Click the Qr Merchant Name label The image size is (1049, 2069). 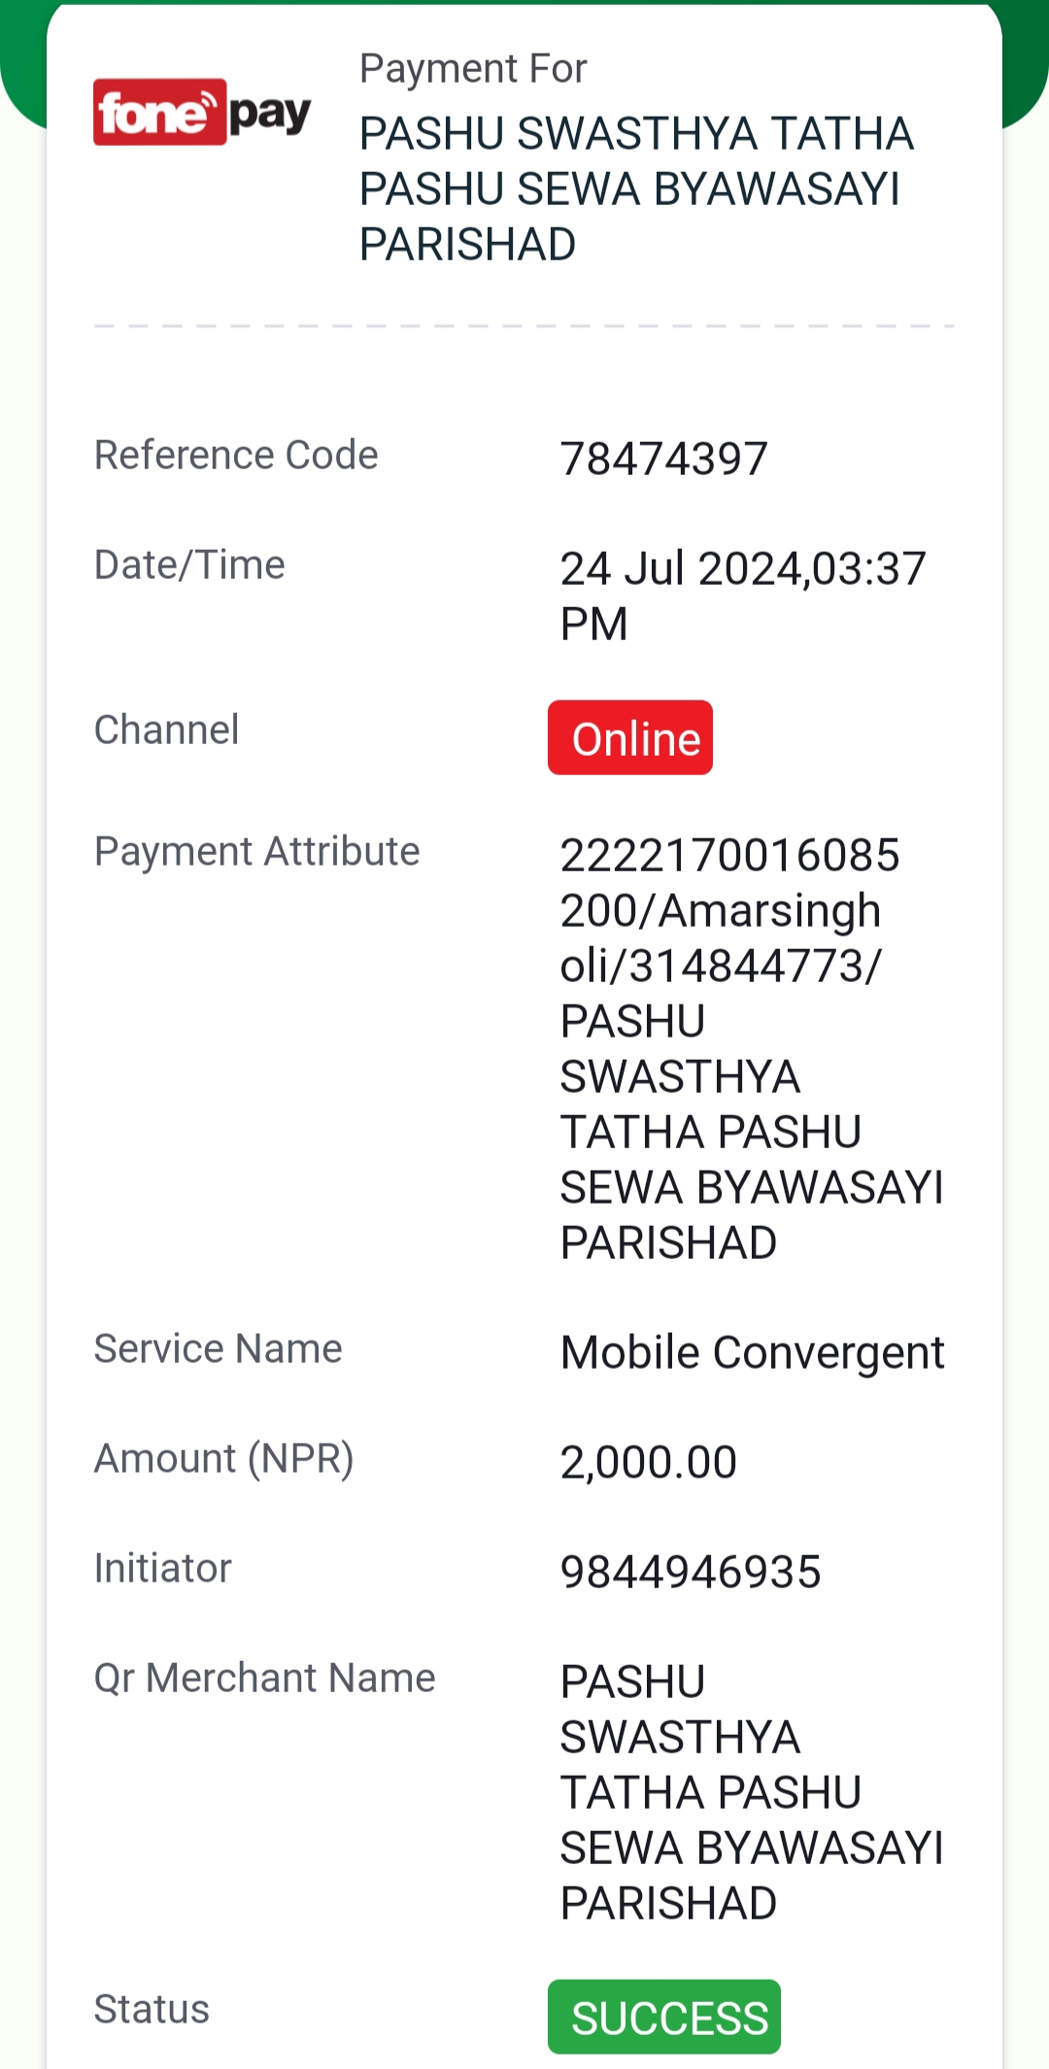click(265, 1678)
